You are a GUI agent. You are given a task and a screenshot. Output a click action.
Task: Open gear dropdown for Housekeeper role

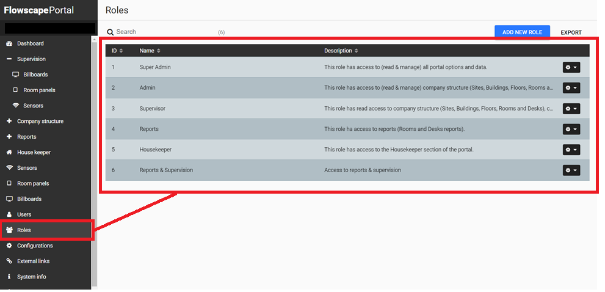click(x=571, y=150)
